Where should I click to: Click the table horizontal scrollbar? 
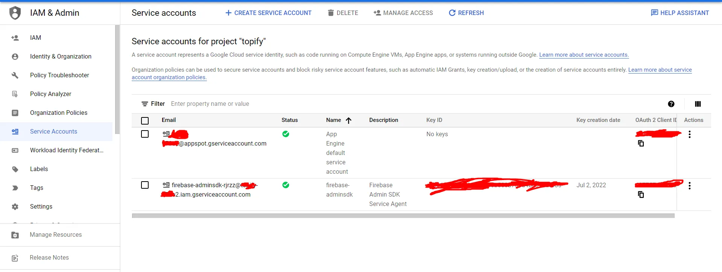click(403, 216)
